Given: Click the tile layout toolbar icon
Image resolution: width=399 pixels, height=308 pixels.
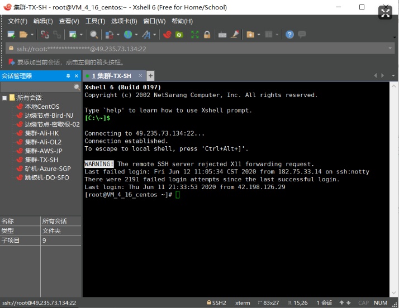Looking at the screenshot, I should (269, 34).
